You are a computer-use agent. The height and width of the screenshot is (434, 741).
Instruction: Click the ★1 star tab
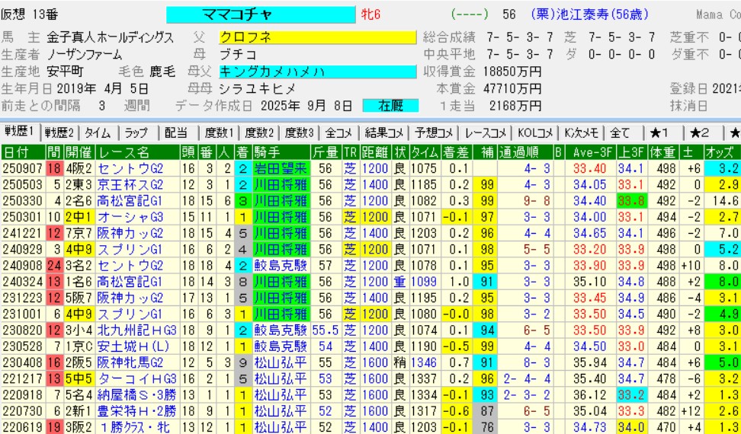tap(660, 132)
